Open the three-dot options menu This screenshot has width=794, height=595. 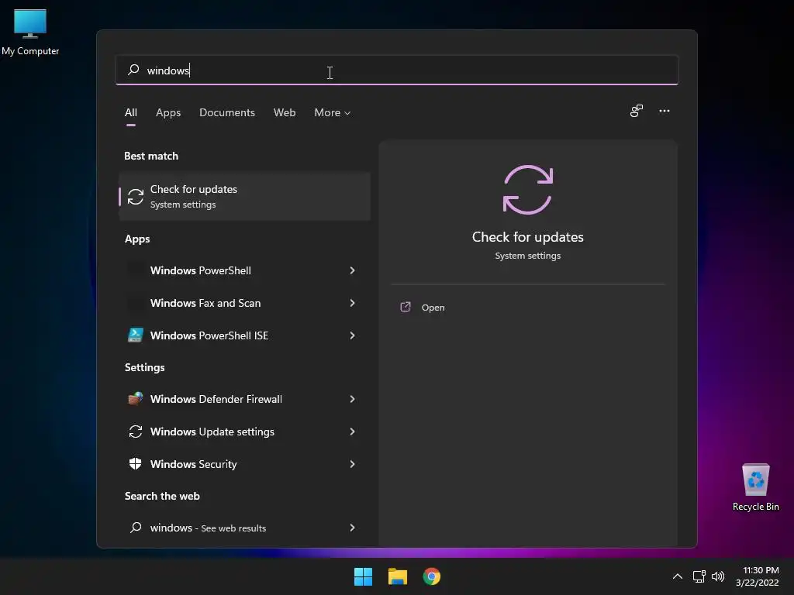[x=665, y=111]
